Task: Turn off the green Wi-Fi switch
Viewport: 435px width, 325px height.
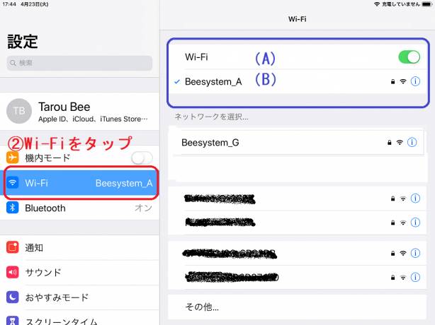Action: coord(409,57)
